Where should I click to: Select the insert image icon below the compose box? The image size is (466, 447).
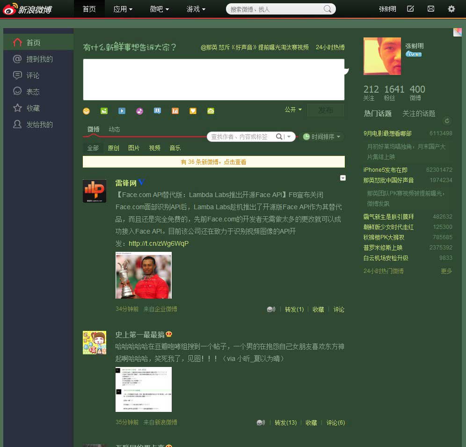[104, 111]
